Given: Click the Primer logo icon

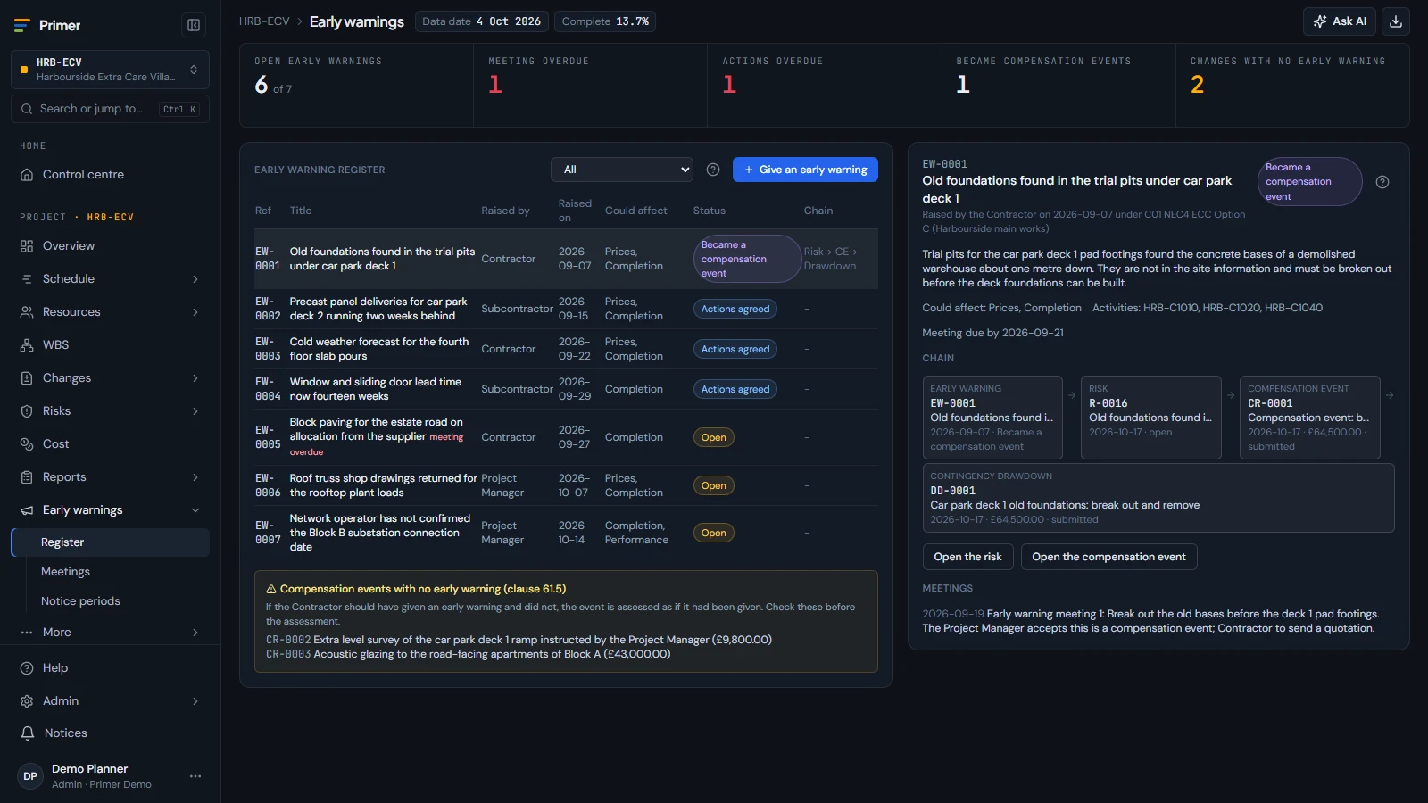Looking at the screenshot, I should (22, 25).
